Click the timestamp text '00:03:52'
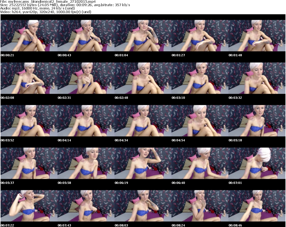The height and width of the screenshot is (227, 286). (x=7, y=140)
